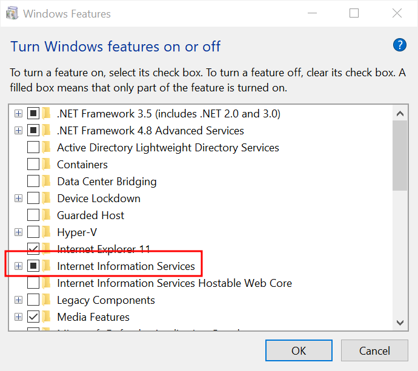The image size is (418, 371).
Task: Click the scrollbar up arrow
Action: tap(400, 114)
